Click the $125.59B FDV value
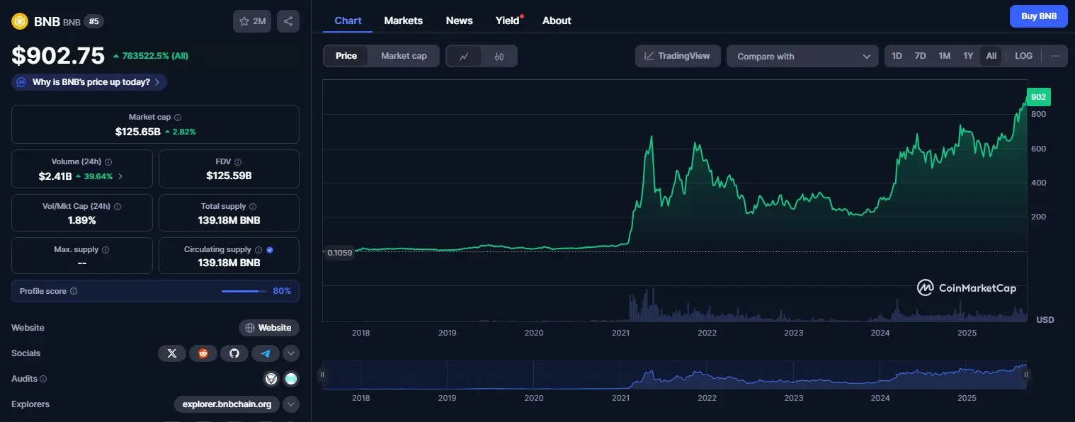This screenshot has width=1075, height=422. 229,176
